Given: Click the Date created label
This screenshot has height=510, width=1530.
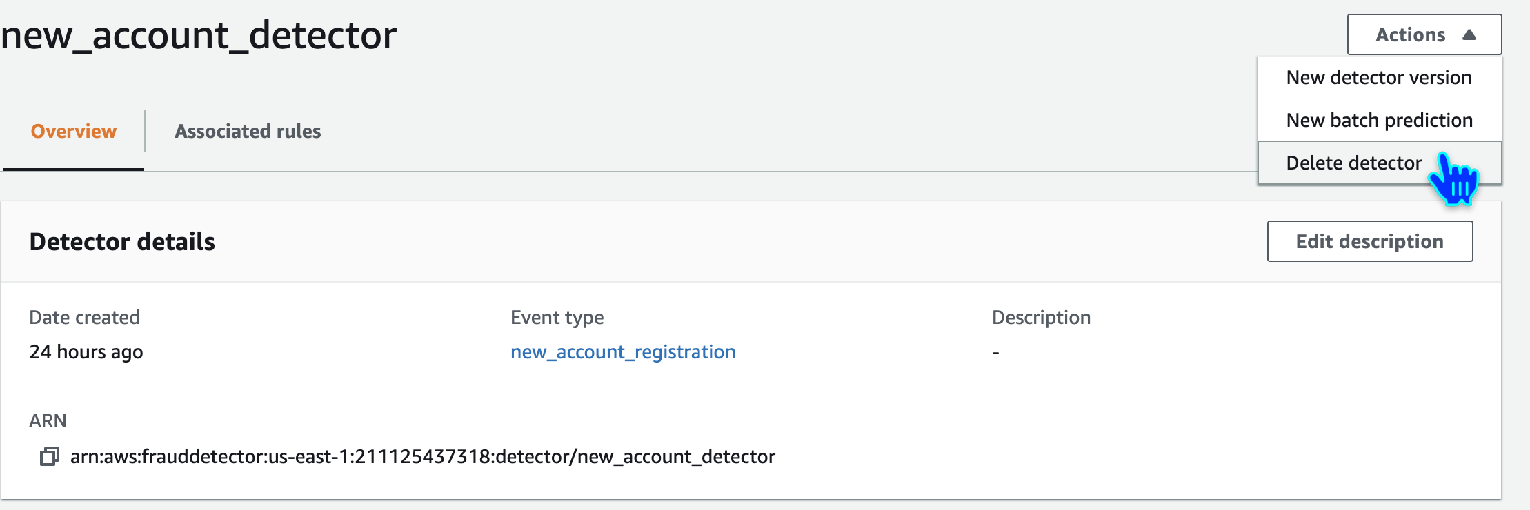Looking at the screenshot, I should pyautogui.click(x=84, y=318).
